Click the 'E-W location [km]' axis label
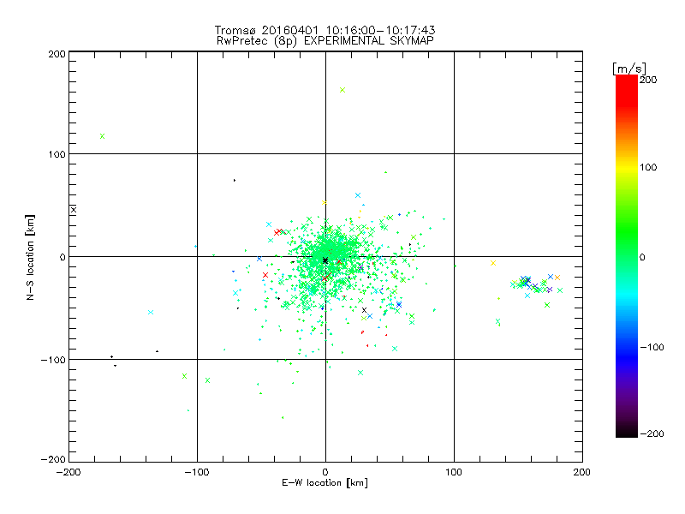Viewport: 685px width, 514px height. tap(325, 483)
